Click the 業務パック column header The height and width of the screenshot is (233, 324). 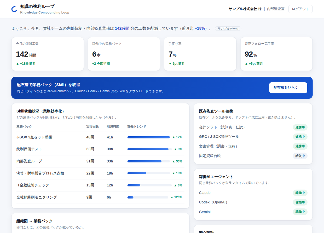24,126
